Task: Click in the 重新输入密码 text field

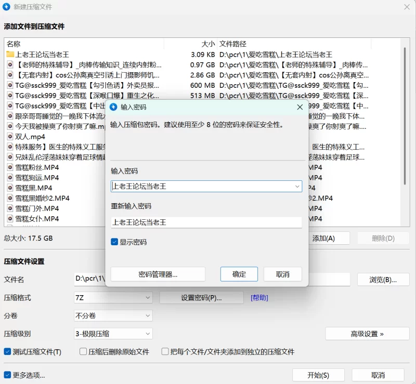Action: pos(206,222)
